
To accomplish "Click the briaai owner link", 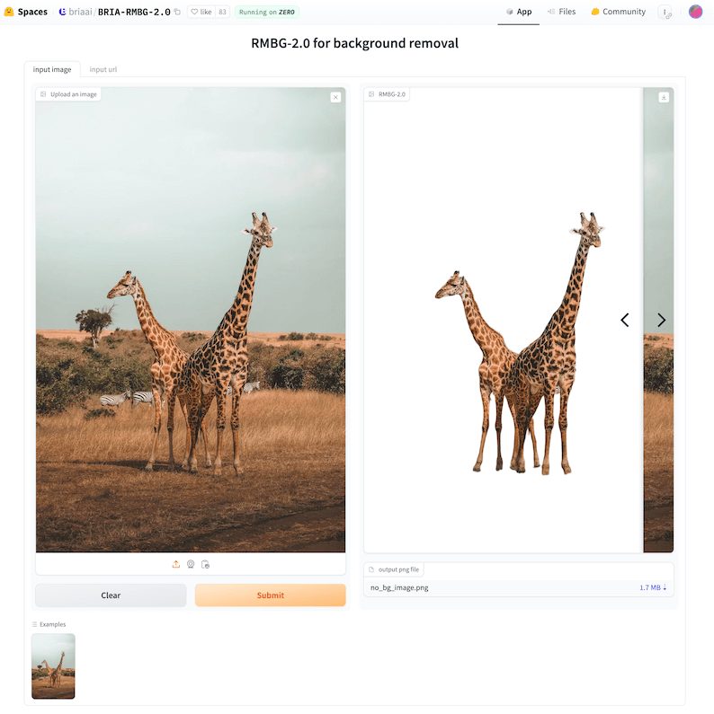I will coord(80,12).
